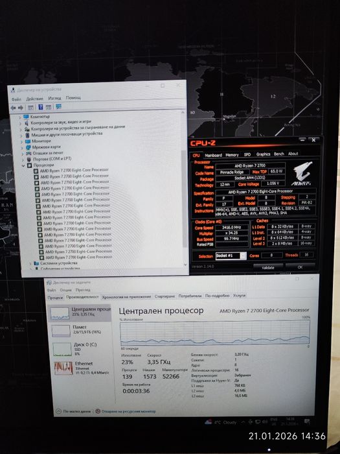340x454 pixels.
Task: Switch to the Mainboard tab in CPU-Z
Action: [213, 155]
